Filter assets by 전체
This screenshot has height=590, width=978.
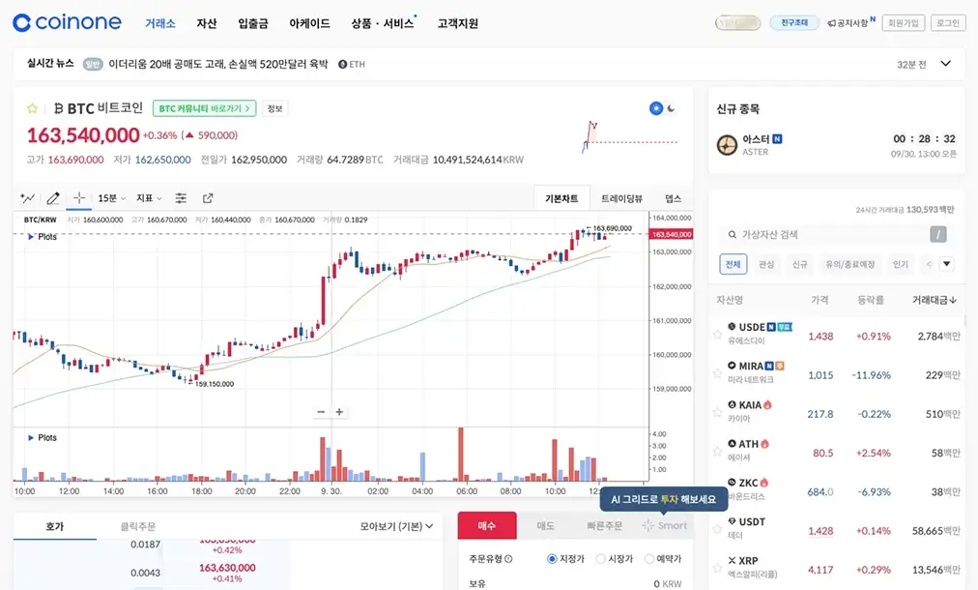[x=733, y=264]
